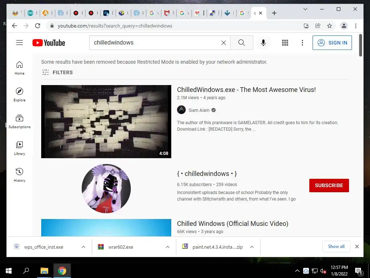Image resolution: width=370 pixels, height=278 pixels.
Task: Open Chrome's three-dot menu
Action: [x=356, y=26]
